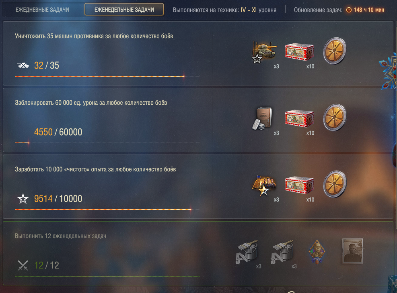Image resolution: width=397 pixels, height=293 pixels.
Task: Click the second paint bucket reward icon
Action: (x=282, y=252)
